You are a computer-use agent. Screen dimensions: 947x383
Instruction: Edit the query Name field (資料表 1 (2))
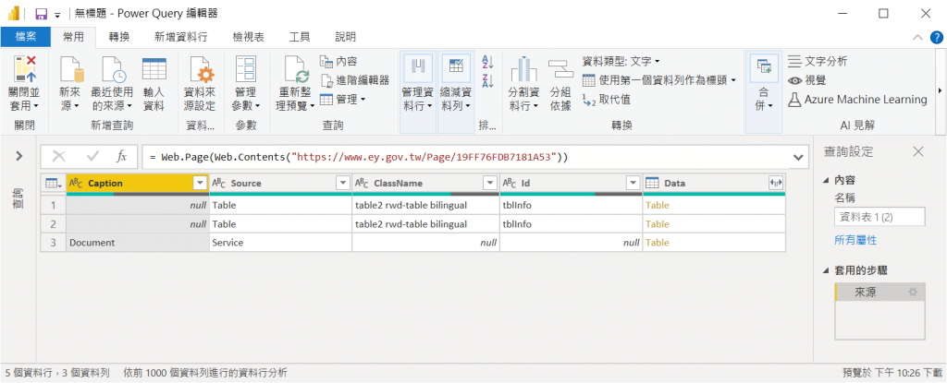click(879, 217)
